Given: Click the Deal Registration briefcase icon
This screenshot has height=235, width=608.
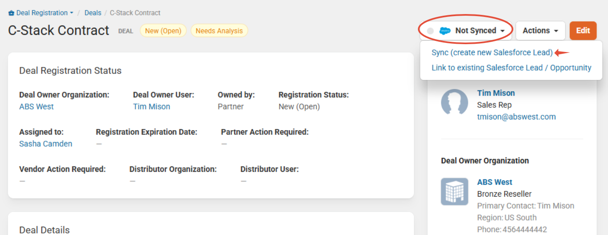Looking at the screenshot, I should (12, 13).
